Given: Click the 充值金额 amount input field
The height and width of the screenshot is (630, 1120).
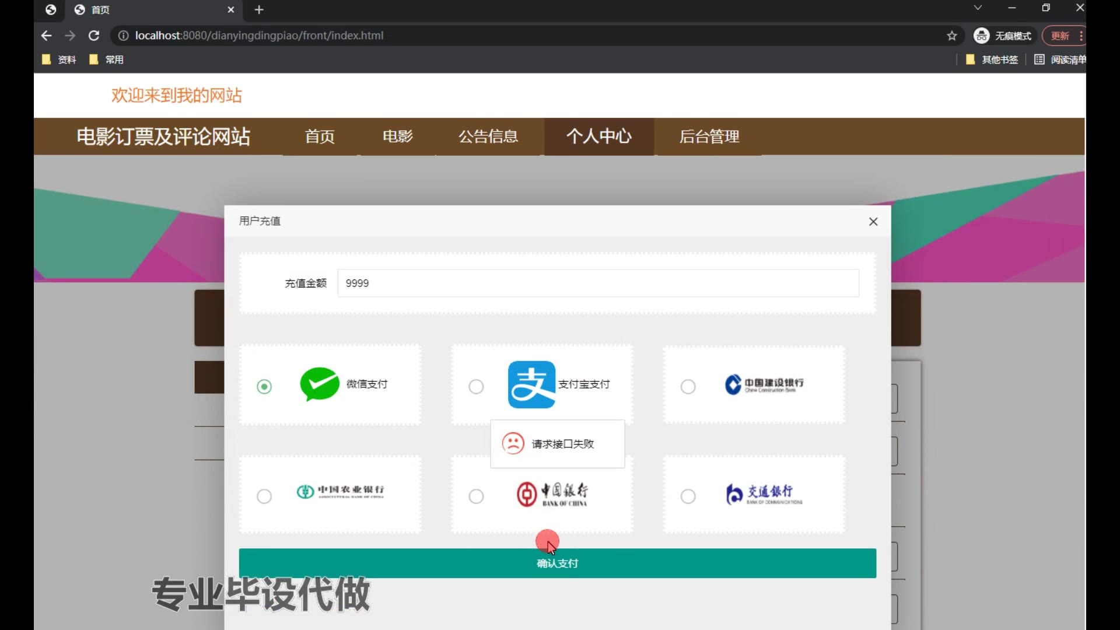Looking at the screenshot, I should 598,283.
